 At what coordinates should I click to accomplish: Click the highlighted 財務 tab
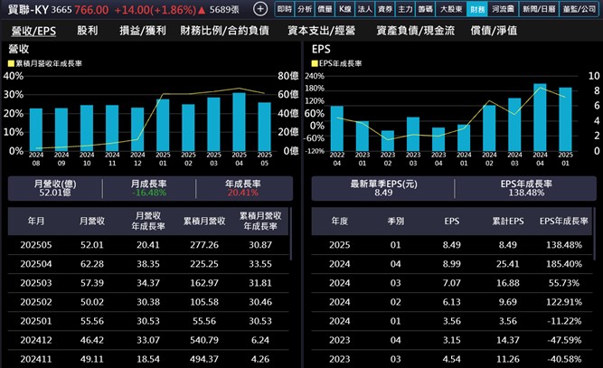(477, 9)
